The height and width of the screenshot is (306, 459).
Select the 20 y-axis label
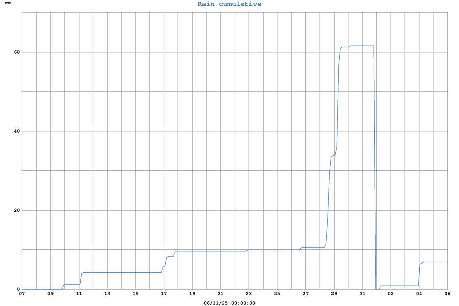(x=16, y=210)
